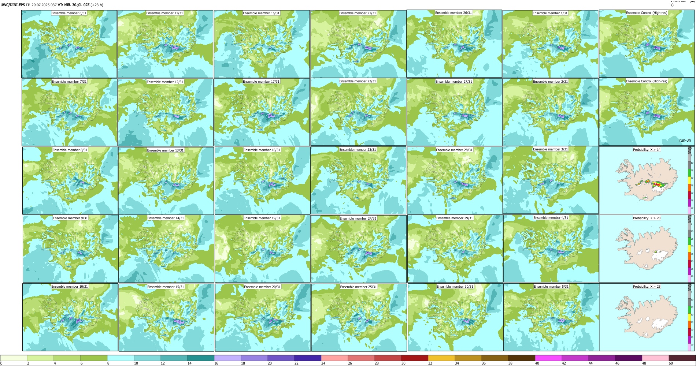Open the Ensemble member 13/31 wind map
The image size is (696, 366).
tap(166, 181)
